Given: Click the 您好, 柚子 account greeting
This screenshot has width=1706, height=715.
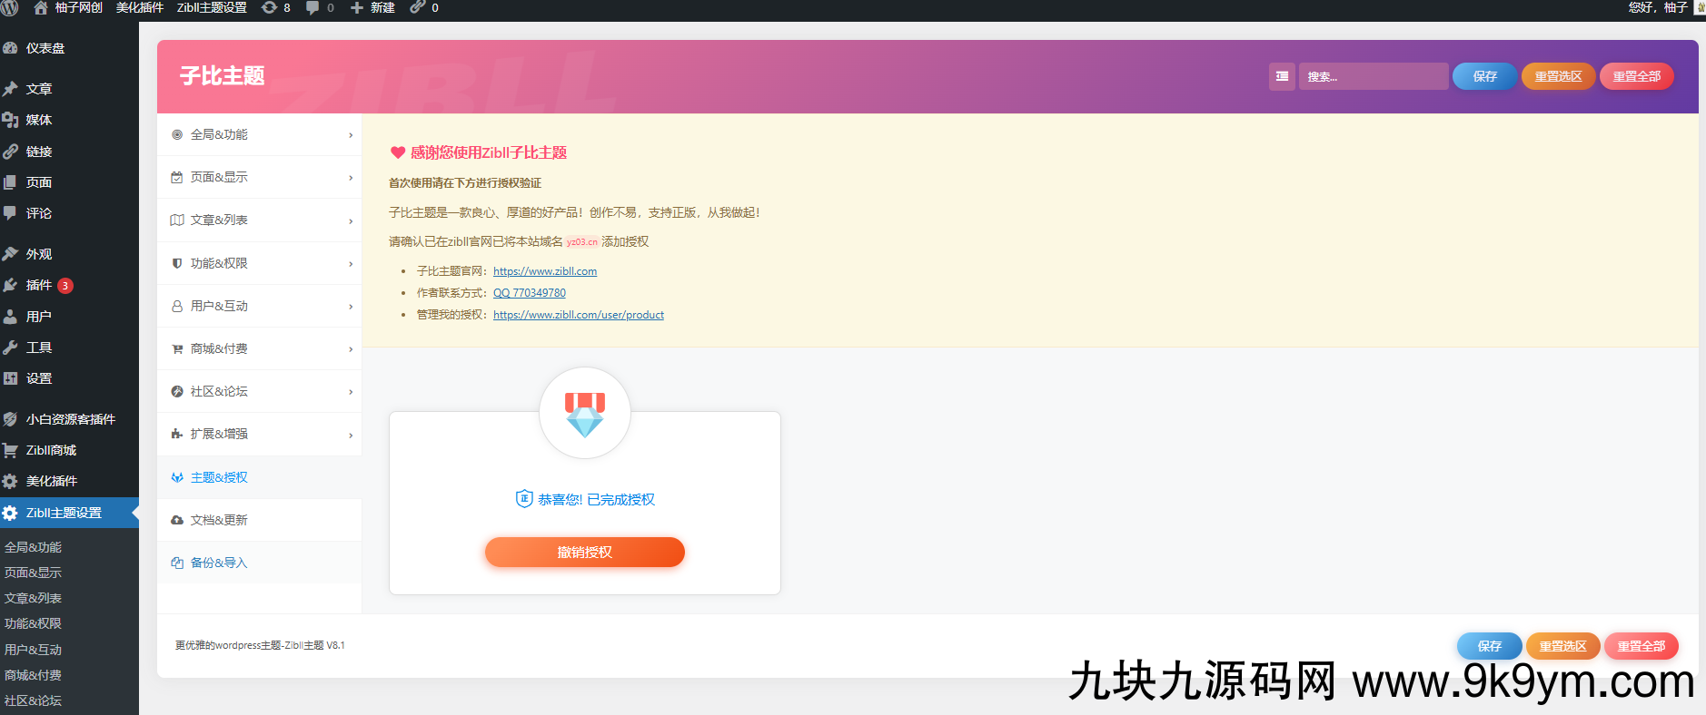Looking at the screenshot, I should click(1658, 7).
